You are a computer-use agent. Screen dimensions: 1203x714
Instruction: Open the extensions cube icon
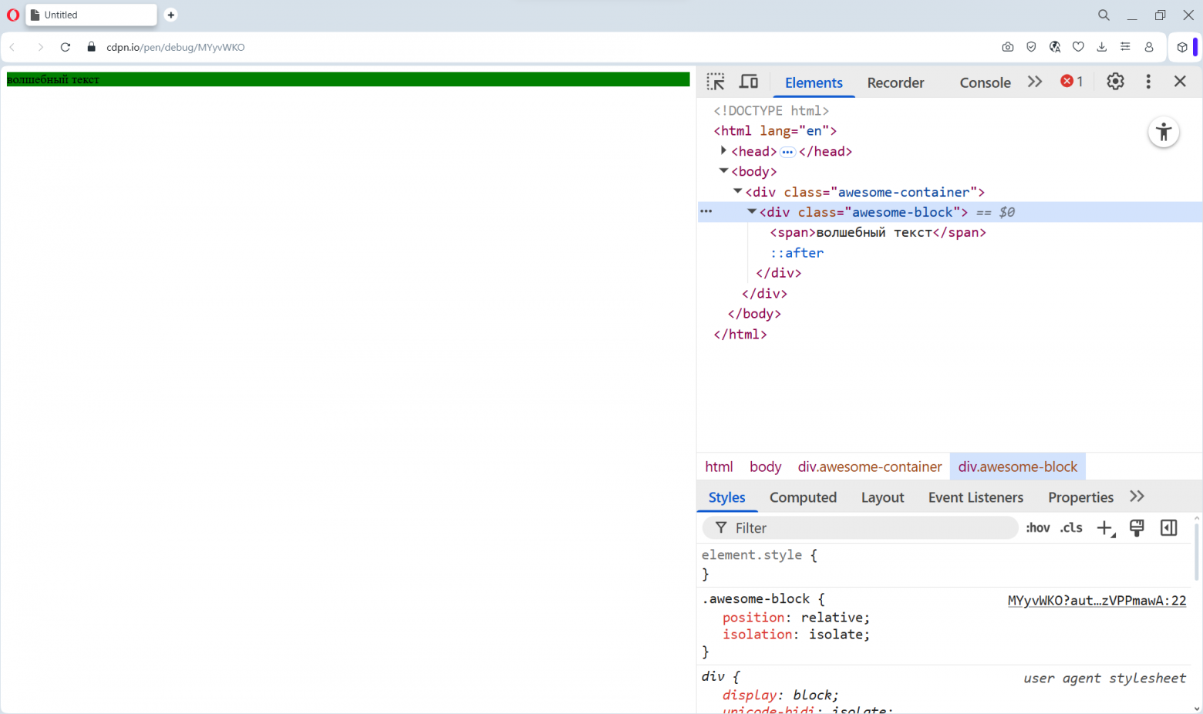coord(1182,47)
